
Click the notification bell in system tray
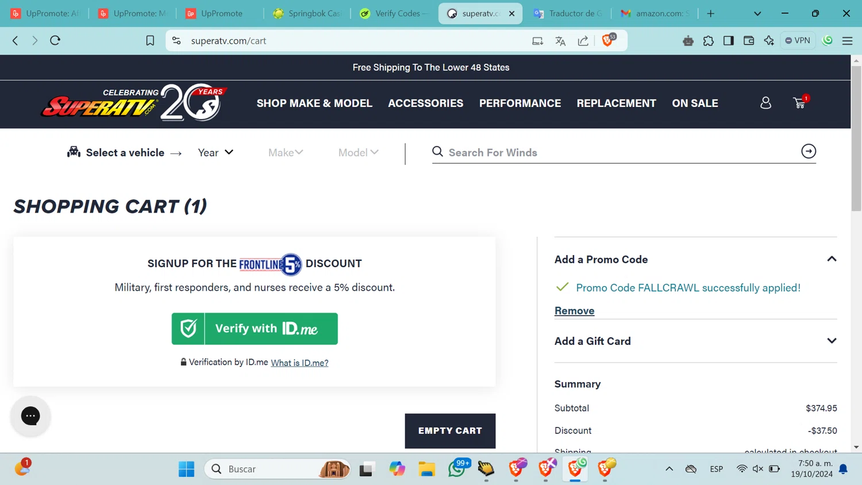click(843, 469)
